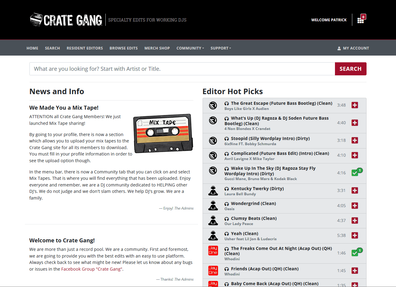Click "Editor Hot Picks" heading
This screenshot has width=396, height=287.
(233, 91)
